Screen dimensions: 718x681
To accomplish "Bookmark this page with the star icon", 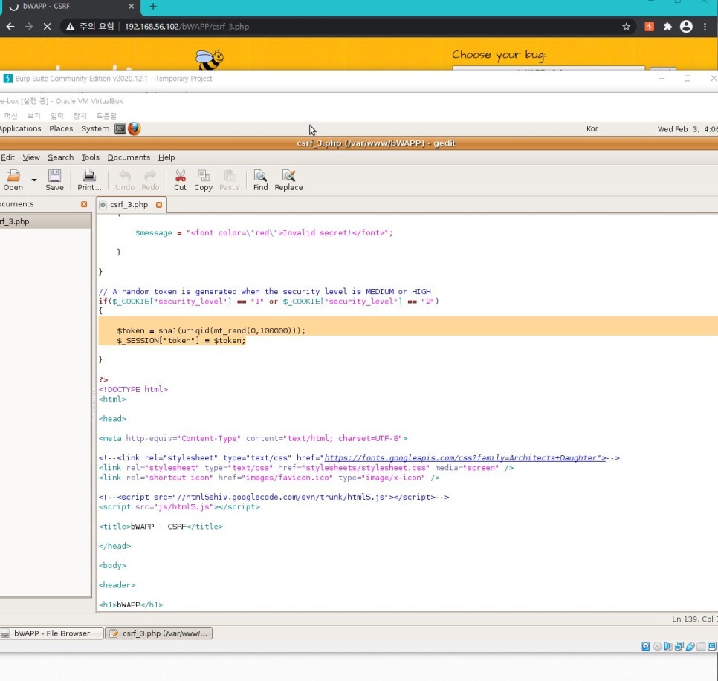I will tap(627, 27).
